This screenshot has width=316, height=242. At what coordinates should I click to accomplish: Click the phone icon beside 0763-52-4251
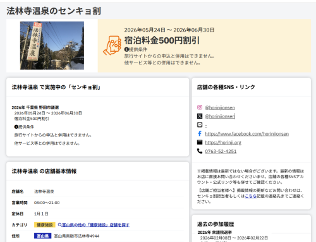point(200,151)
